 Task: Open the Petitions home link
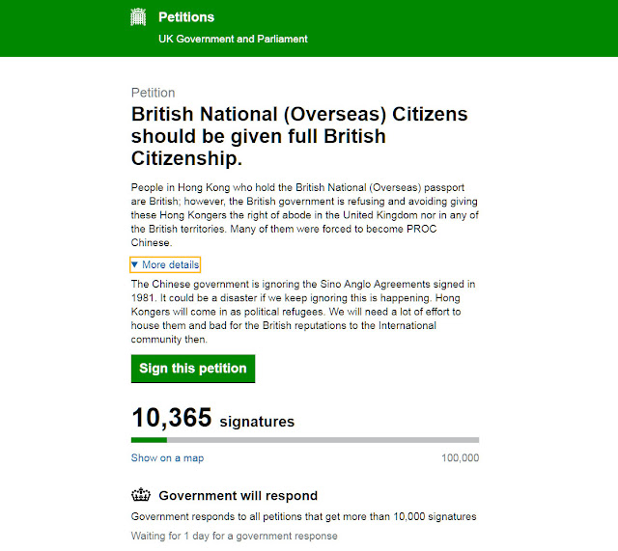coord(186,17)
